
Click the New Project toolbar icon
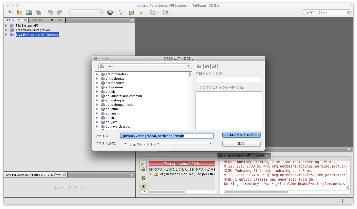[19, 12]
